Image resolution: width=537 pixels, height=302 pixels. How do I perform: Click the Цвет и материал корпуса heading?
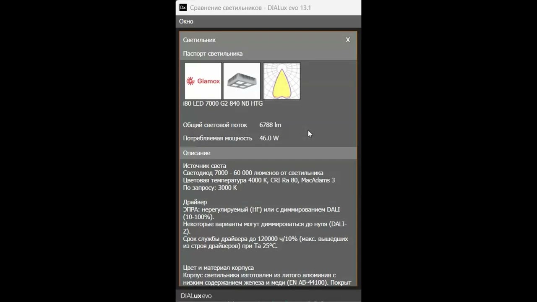pos(218,268)
